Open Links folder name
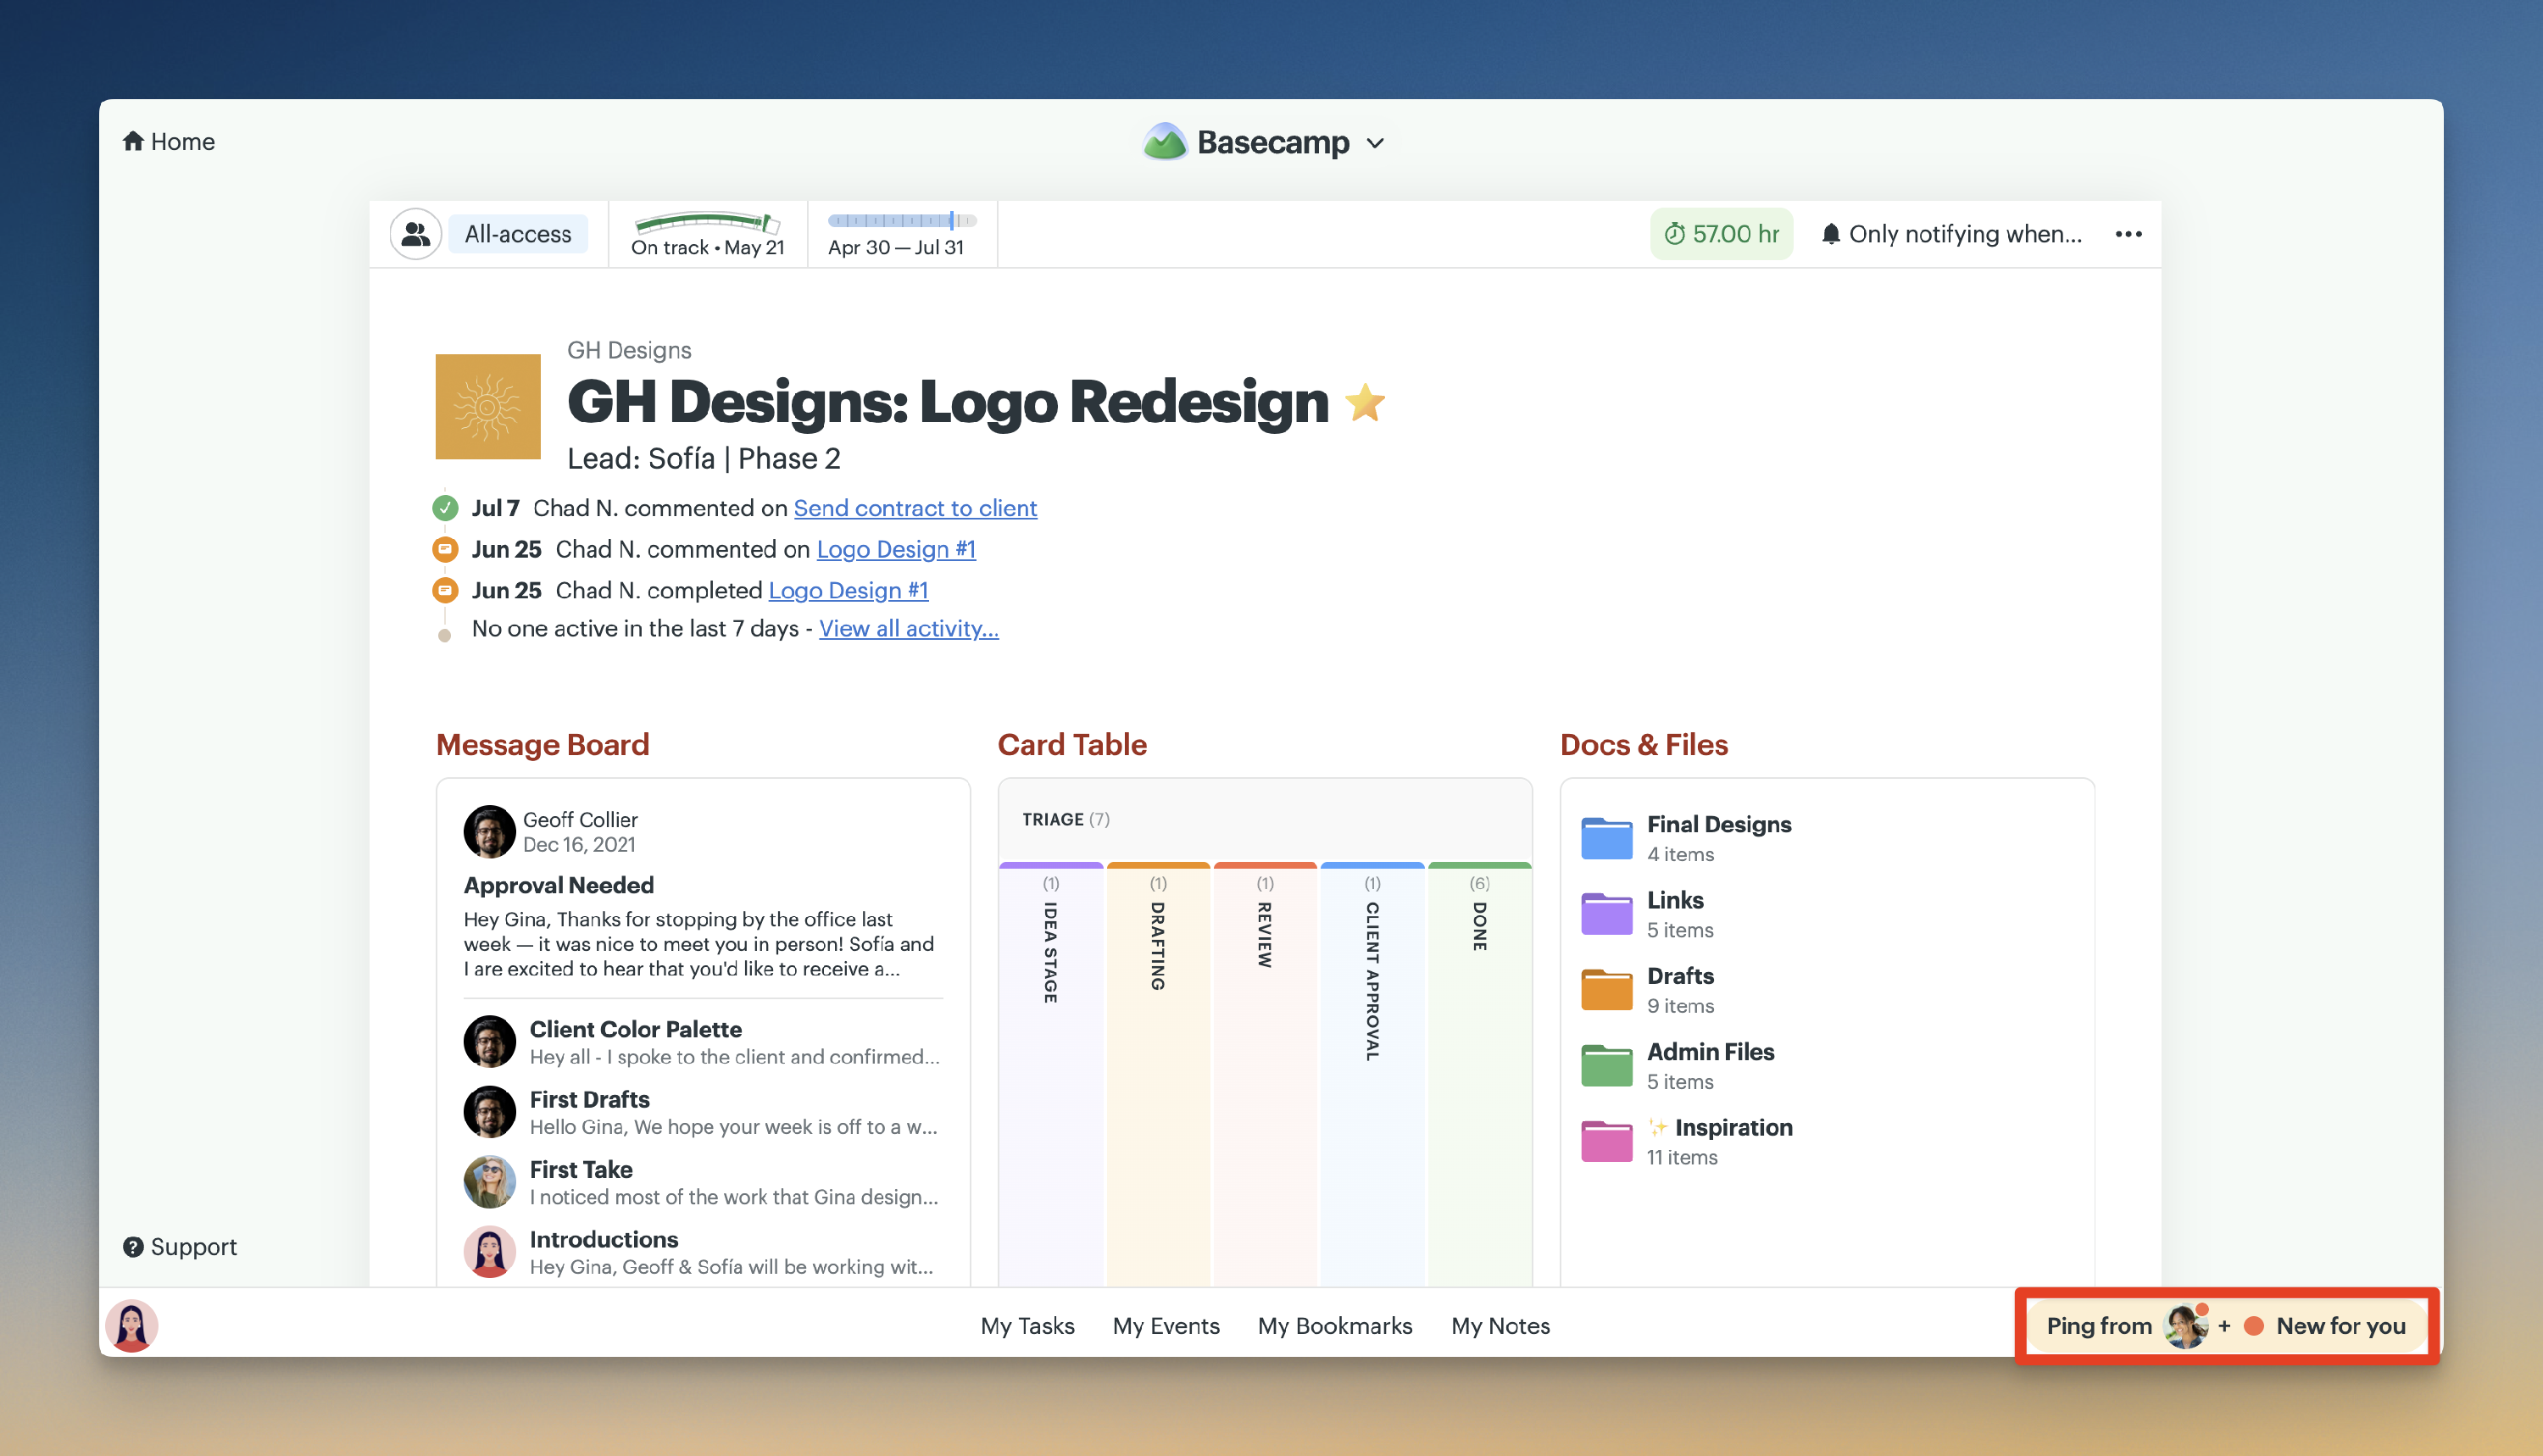The height and width of the screenshot is (1456, 2543). coord(1674,900)
